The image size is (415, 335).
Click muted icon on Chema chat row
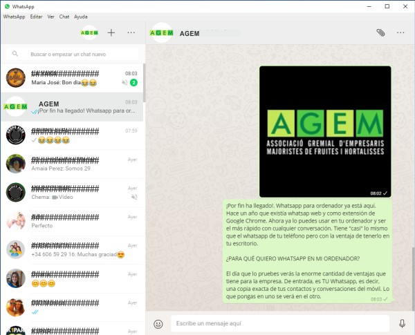134,197
